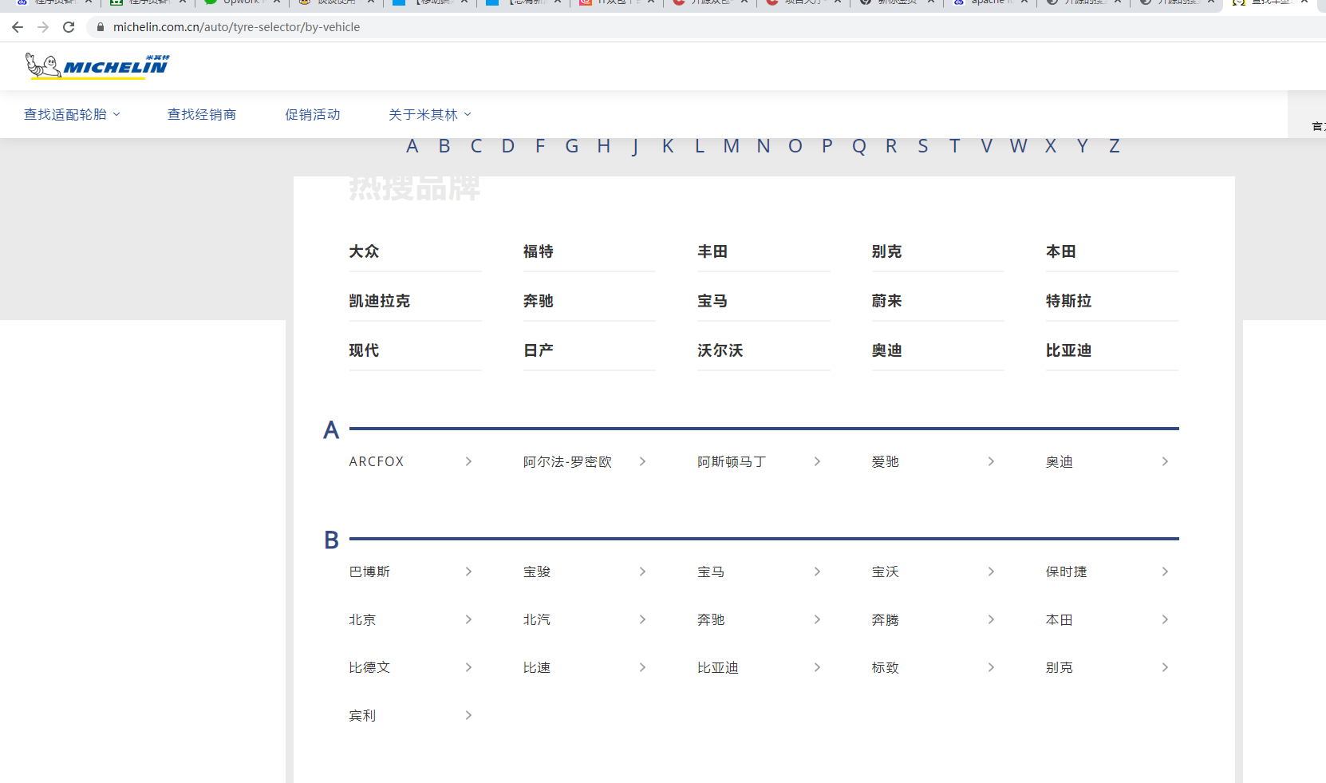Click 比德文 brand name
Image resolution: width=1326 pixels, height=783 pixels.
pos(369,667)
